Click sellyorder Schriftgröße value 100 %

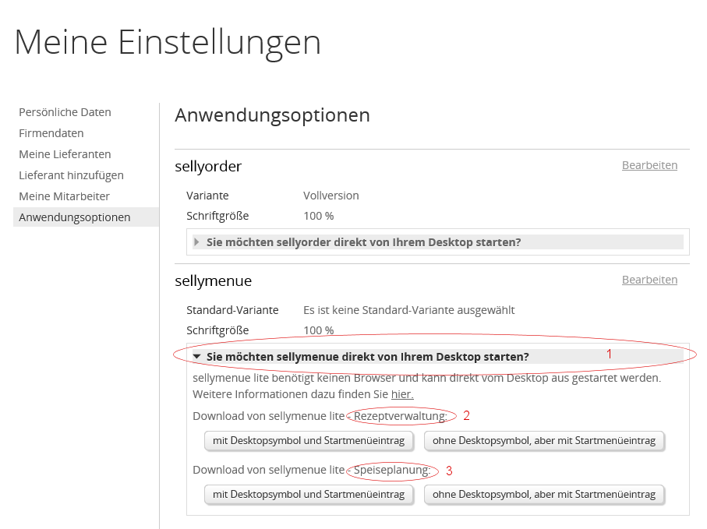(x=319, y=217)
